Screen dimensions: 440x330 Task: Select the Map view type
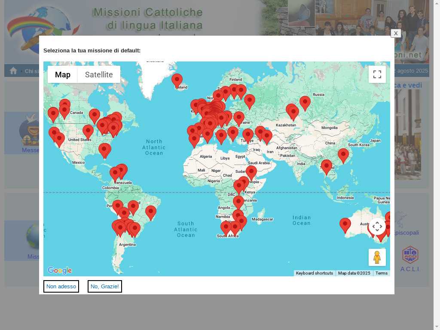(x=63, y=74)
